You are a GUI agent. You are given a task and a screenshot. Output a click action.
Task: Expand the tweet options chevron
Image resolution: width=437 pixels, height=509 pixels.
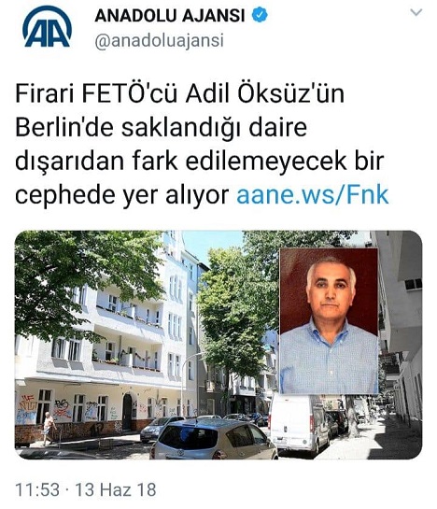[416, 12]
